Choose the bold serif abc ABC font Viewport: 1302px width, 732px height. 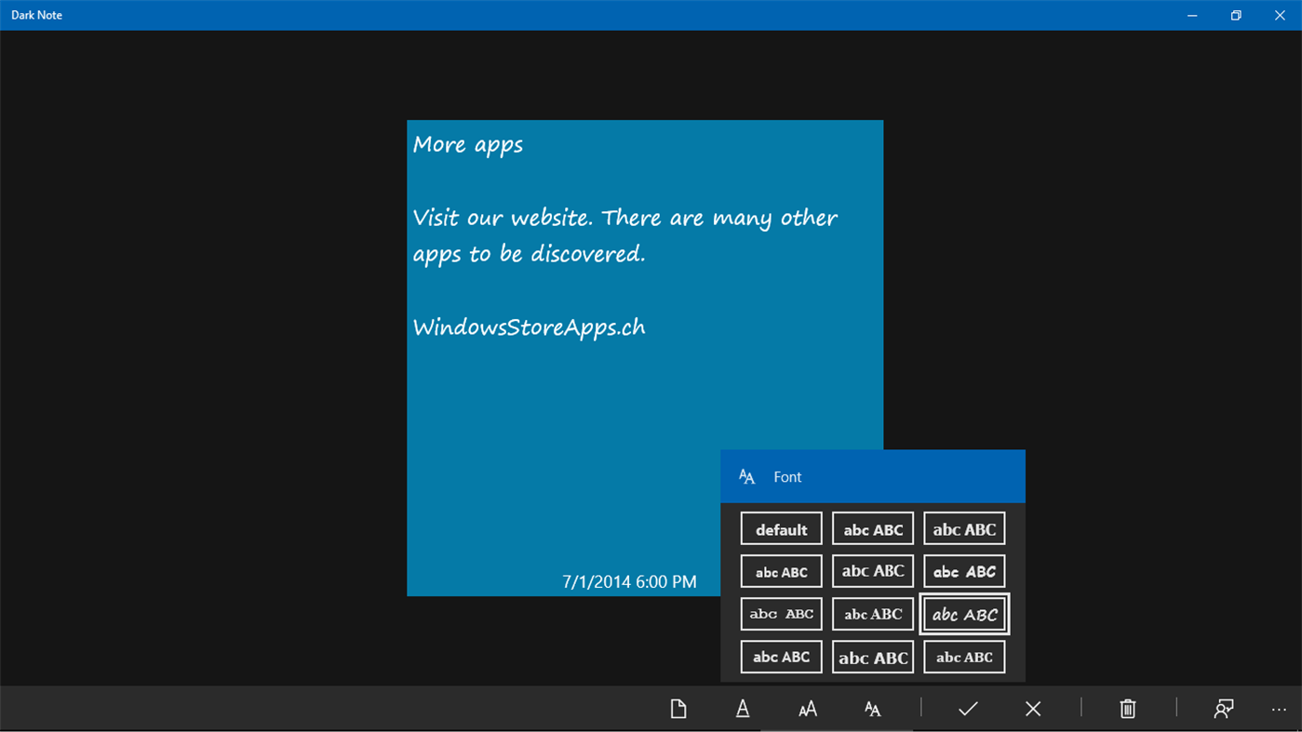(872, 656)
